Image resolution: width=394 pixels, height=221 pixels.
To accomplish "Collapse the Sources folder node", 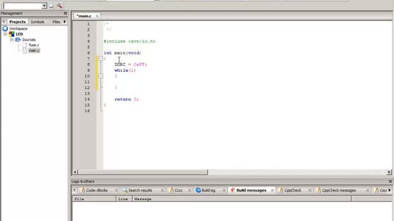I will click(x=12, y=39).
